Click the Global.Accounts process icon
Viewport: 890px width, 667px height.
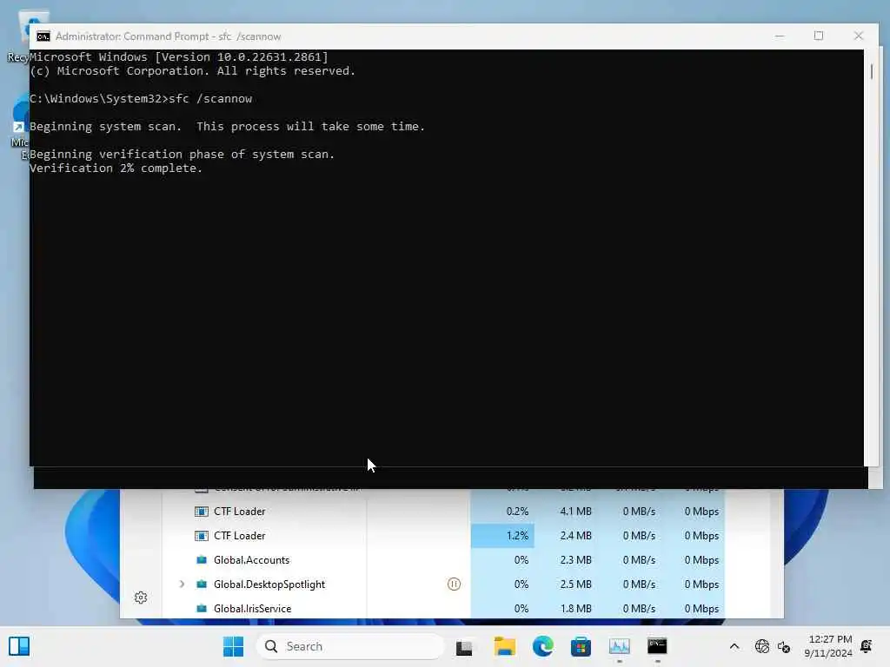[201, 560]
